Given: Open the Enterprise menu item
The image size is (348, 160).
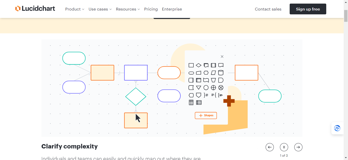Looking at the screenshot, I should pyautogui.click(x=172, y=9).
